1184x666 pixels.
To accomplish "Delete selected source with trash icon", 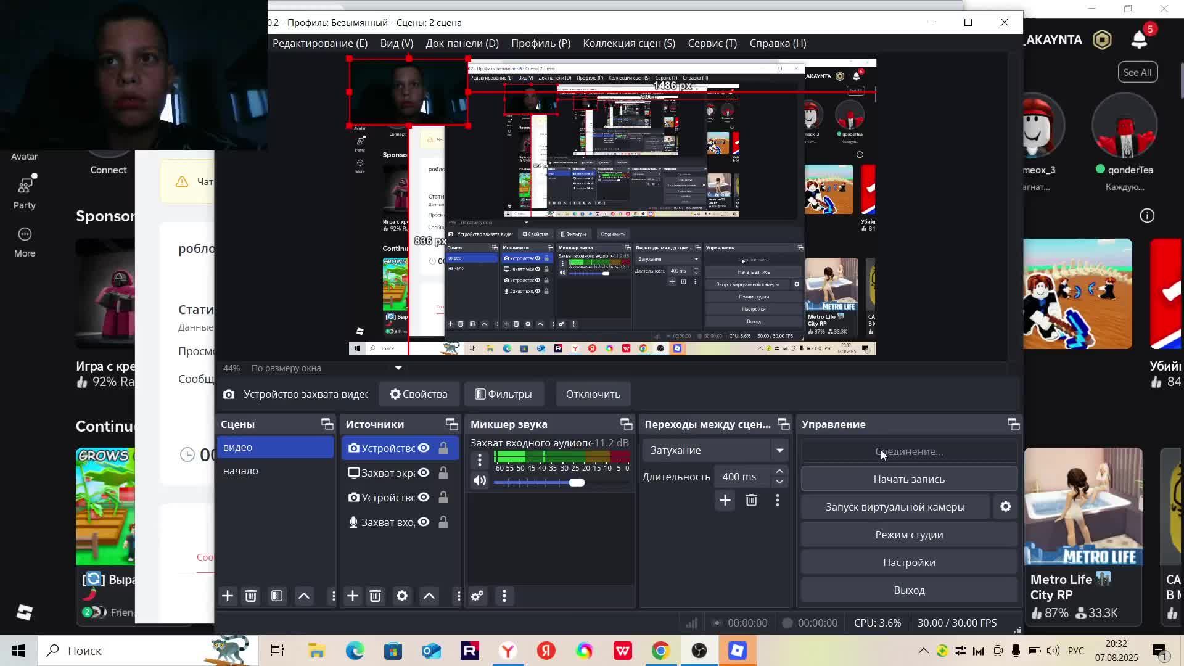I will [x=375, y=596].
